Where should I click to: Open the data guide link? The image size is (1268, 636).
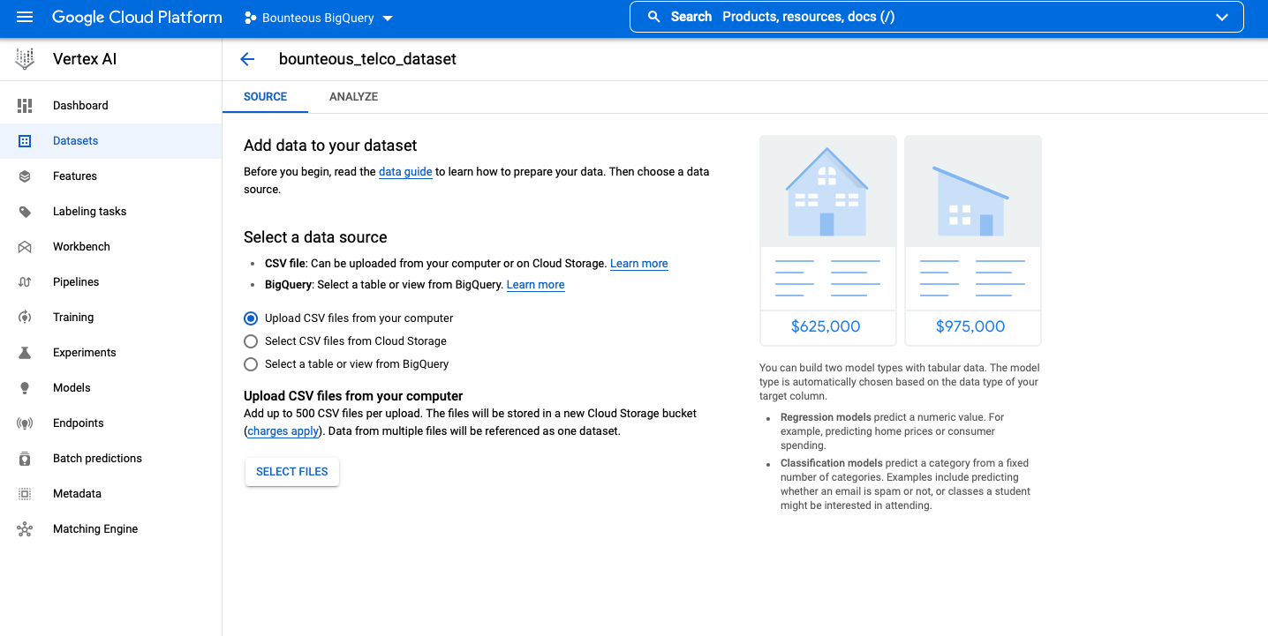coord(405,172)
